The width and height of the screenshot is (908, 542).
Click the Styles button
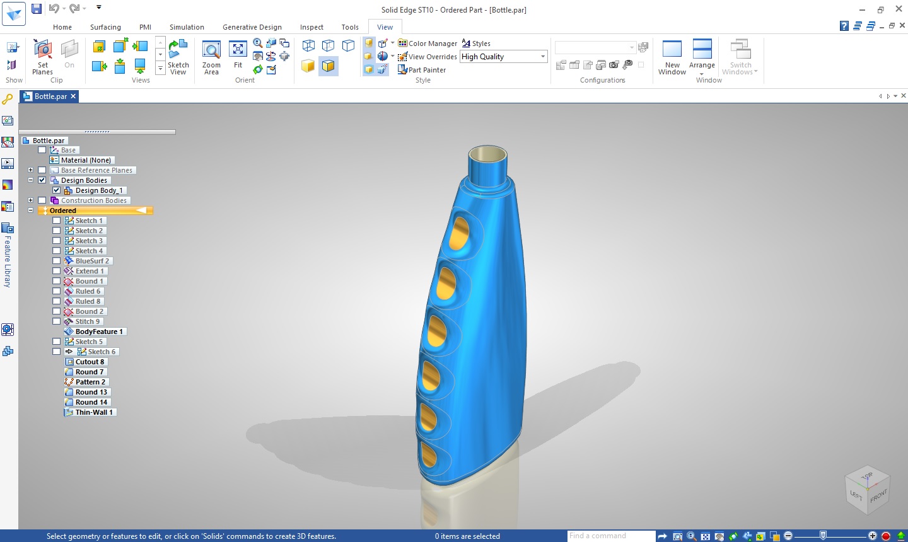click(476, 43)
